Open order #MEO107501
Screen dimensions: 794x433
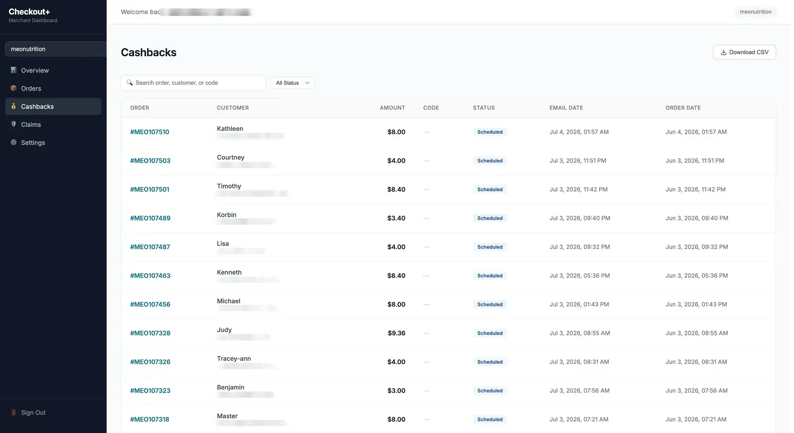click(150, 190)
